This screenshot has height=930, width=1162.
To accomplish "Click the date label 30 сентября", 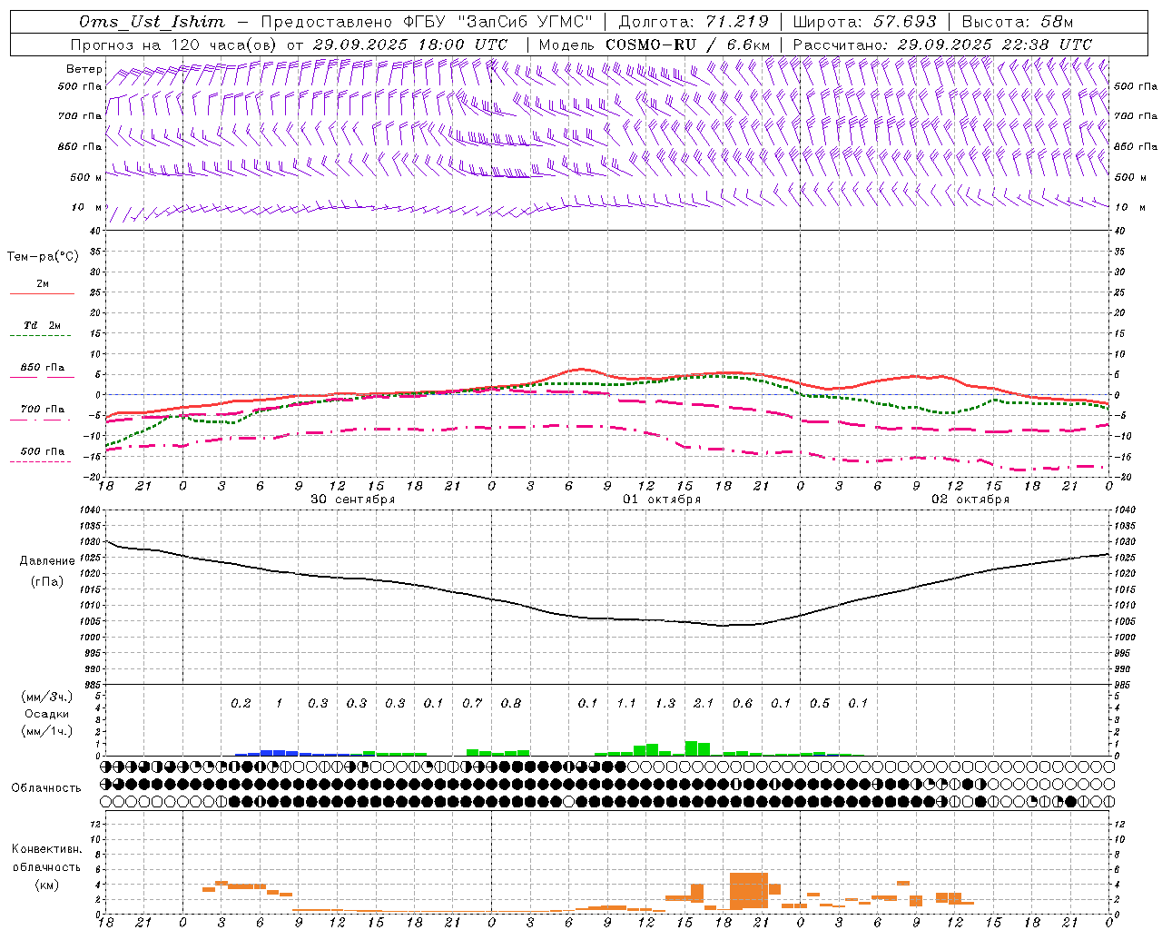I will (352, 500).
